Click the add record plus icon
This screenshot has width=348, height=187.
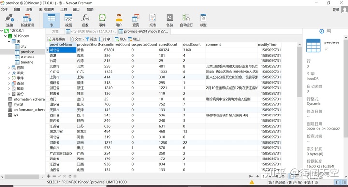click(49, 176)
